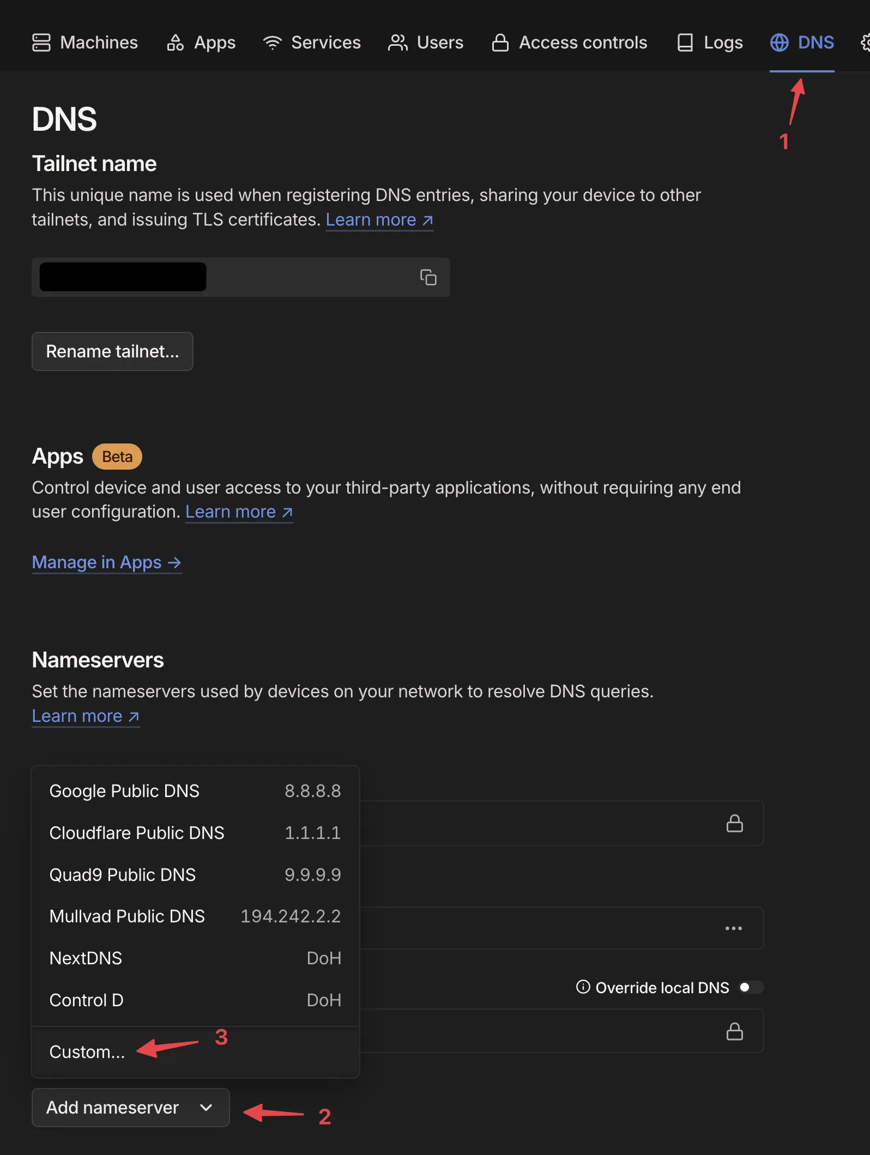
Task: Click the settings gear icon at the far right
Action: coord(865,42)
